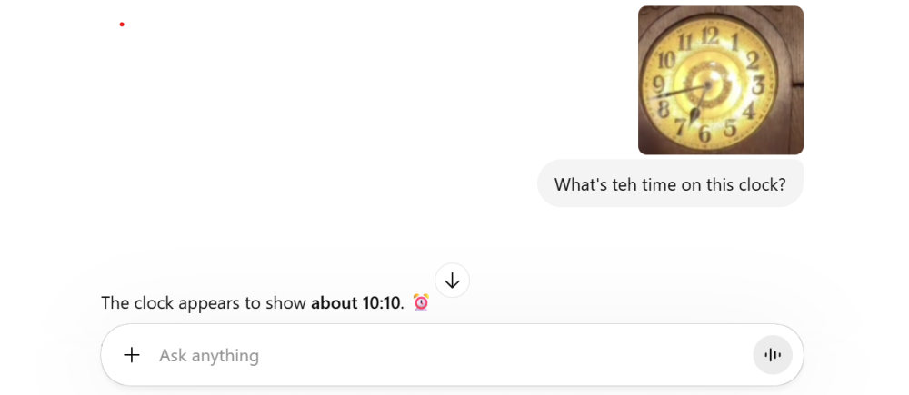Click the bold "about 10:10" text
Image resolution: width=909 pixels, height=395 pixels.
pyautogui.click(x=356, y=303)
